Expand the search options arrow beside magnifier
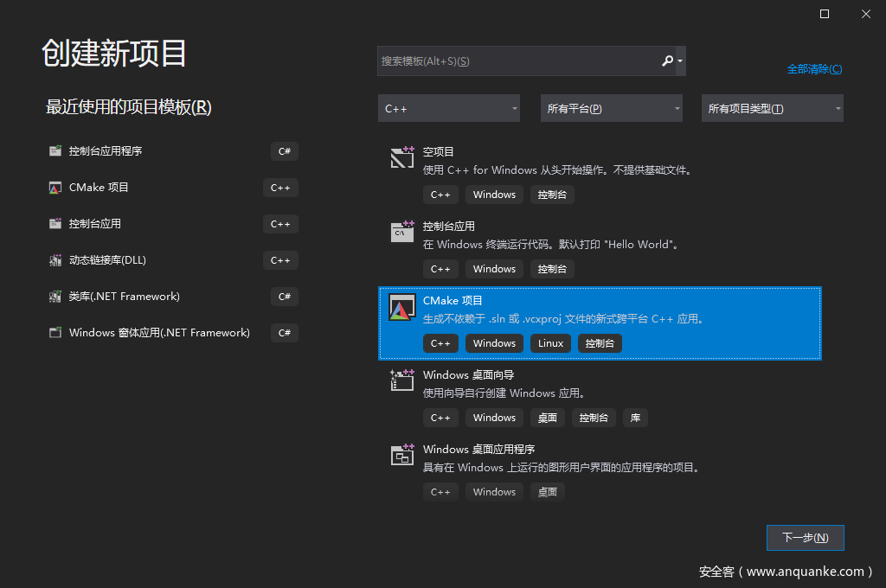The image size is (886, 588). (681, 61)
